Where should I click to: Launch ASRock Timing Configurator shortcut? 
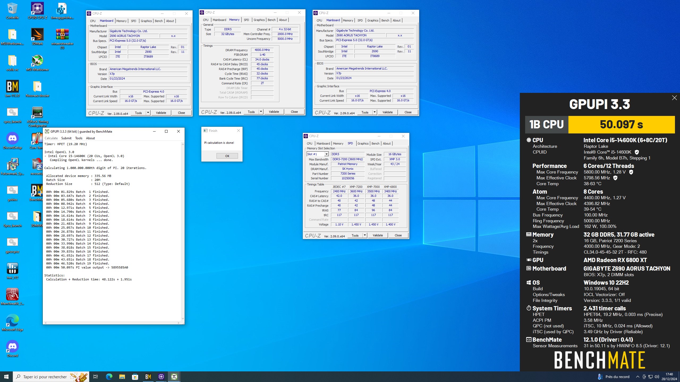pyautogui.click(x=37, y=117)
